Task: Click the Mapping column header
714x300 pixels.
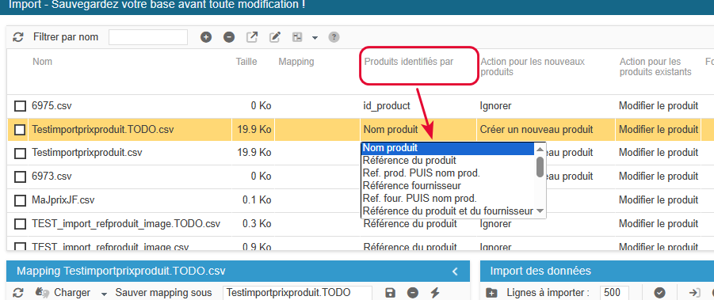Action: pos(296,62)
